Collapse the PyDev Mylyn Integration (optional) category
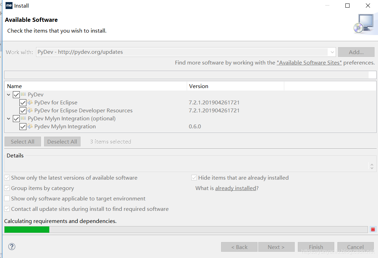The width and height of the screenshot is (378, 258). (9, 119)
